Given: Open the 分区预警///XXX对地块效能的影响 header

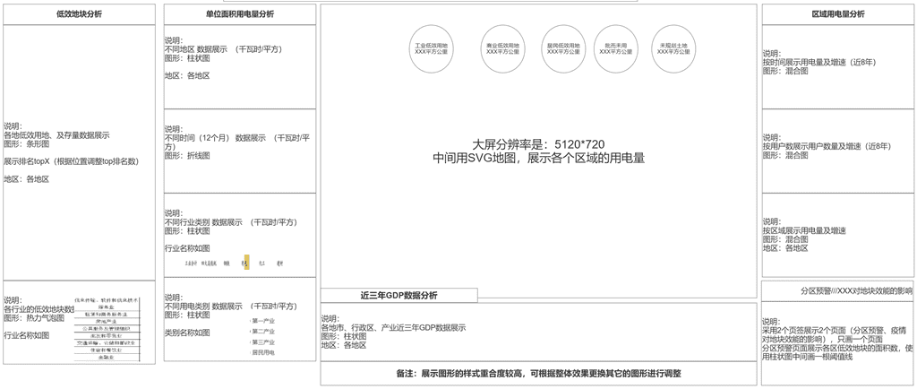Looking at the screenshot, I should click(837, 290).
